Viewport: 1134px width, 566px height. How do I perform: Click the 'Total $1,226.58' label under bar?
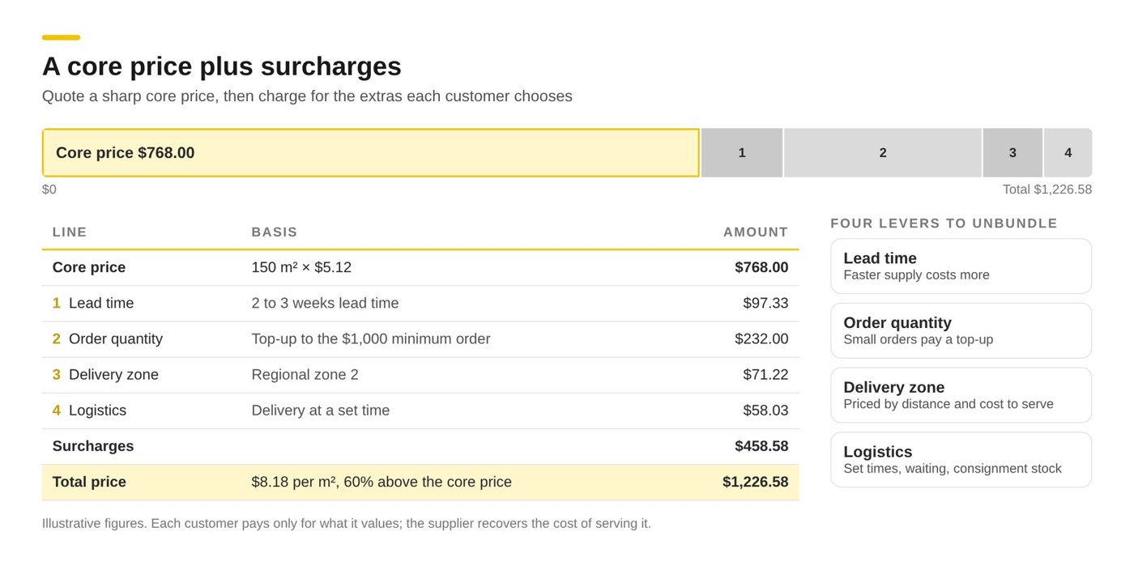[1047, 189]
